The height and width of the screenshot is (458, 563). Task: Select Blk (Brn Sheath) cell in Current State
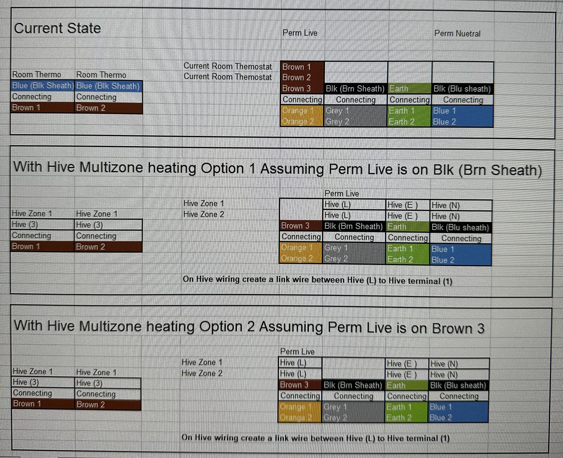tap(355, 88)
